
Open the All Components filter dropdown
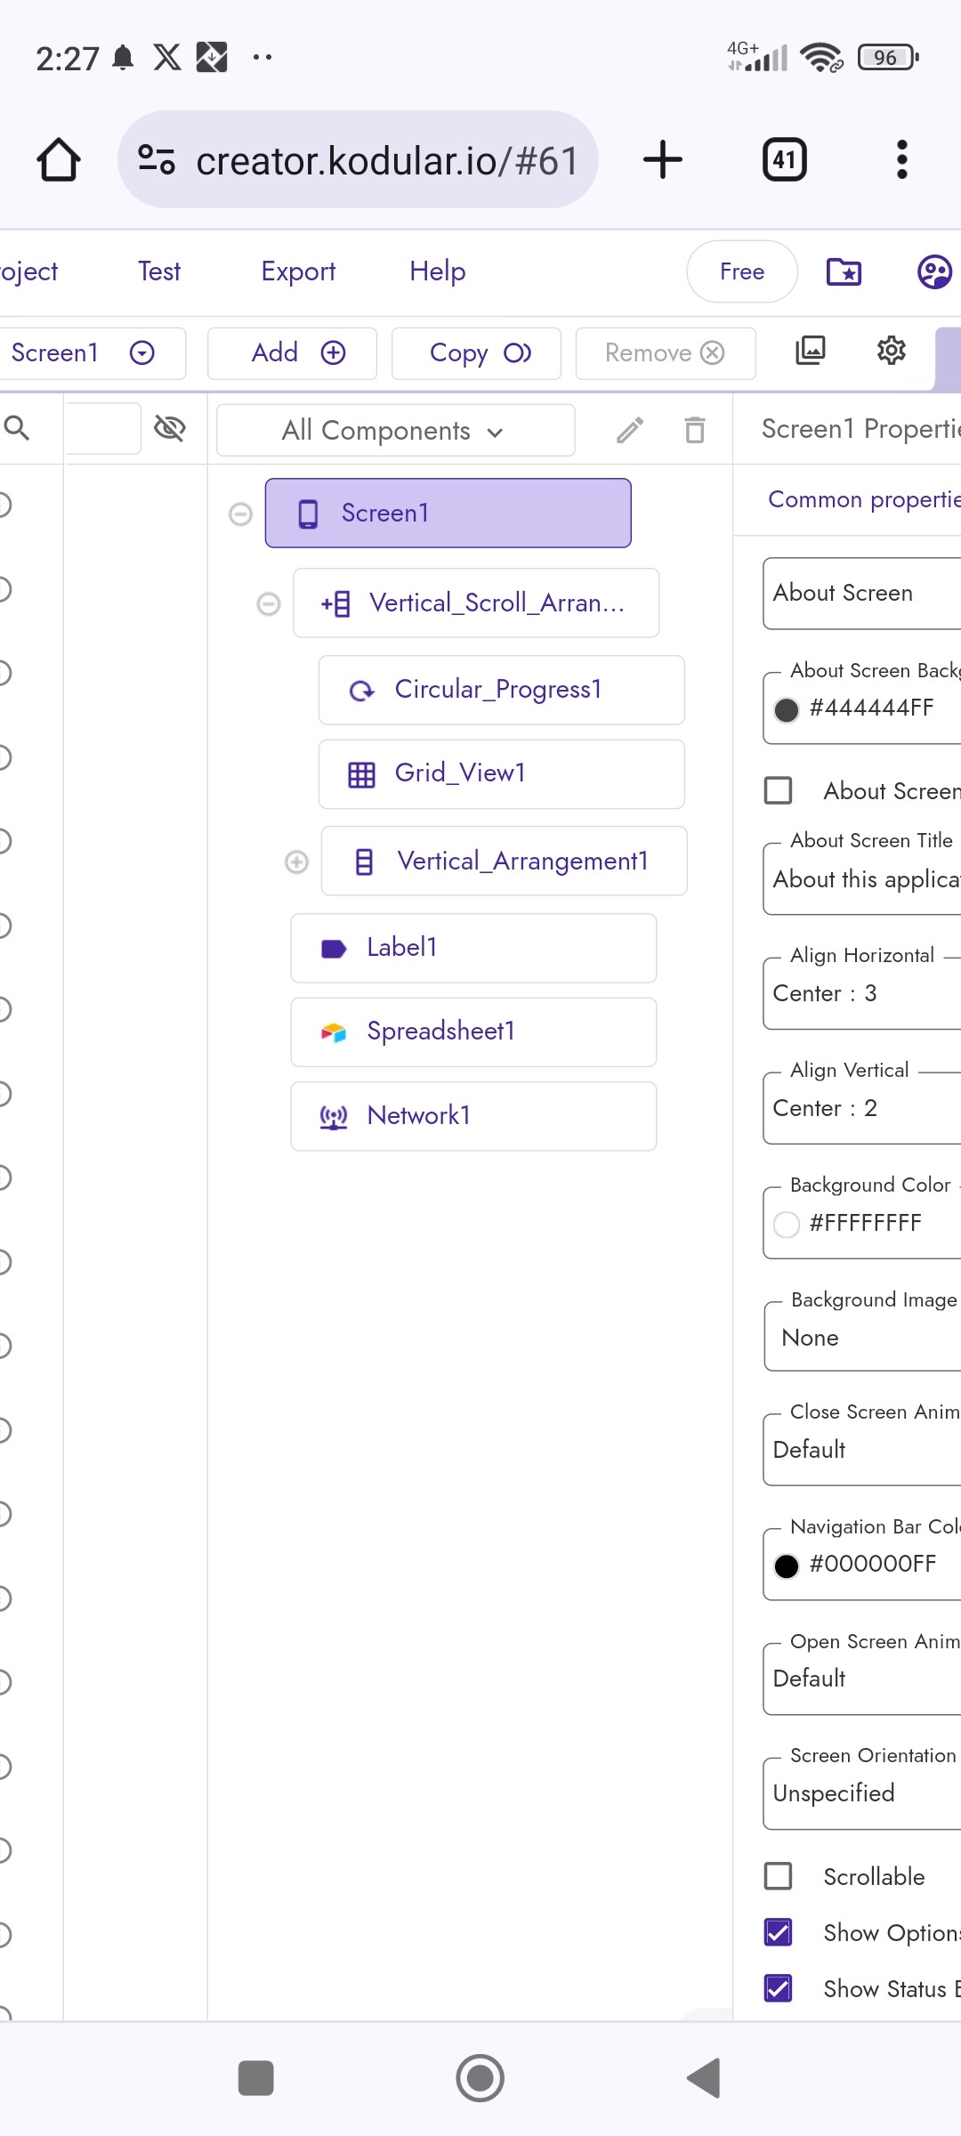(x=396, y=431)
